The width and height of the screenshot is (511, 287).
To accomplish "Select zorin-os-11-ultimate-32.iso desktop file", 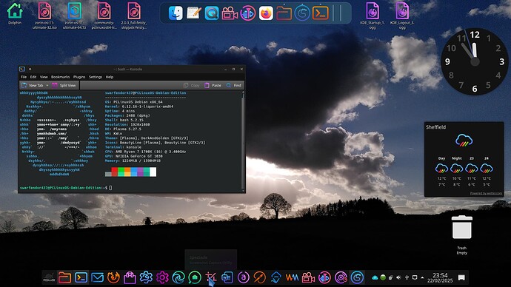I will point(44,16).
